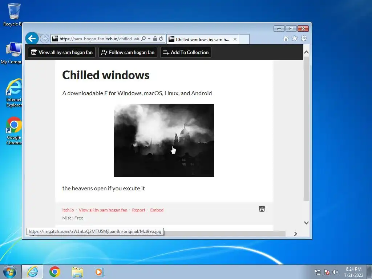The image size is (372, 279).
Task: Open Action Center flag tray icon
Action: (327, 272)
